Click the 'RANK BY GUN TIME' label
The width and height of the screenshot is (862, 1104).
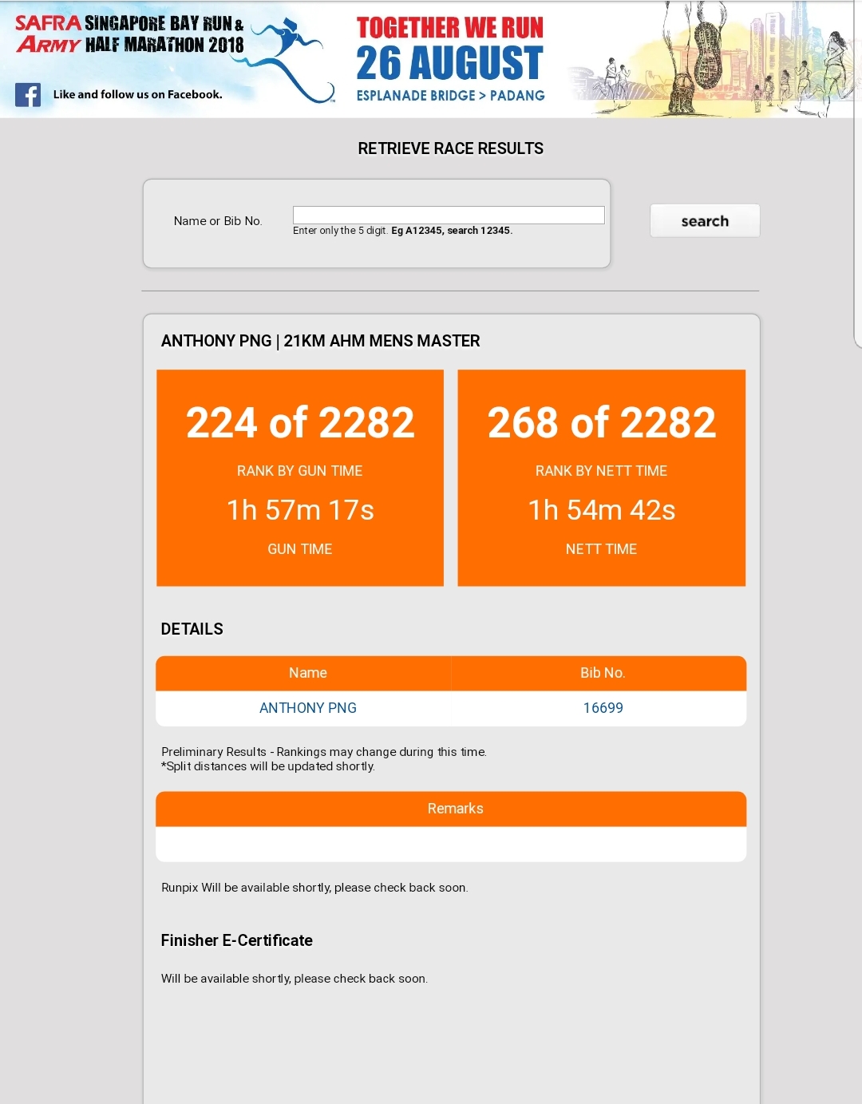click(x=299, y=471)
